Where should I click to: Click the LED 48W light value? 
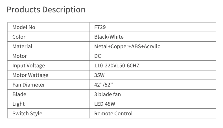point(105,104)
